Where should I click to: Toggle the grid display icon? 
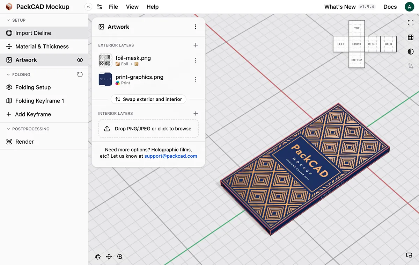pos(411,37)
